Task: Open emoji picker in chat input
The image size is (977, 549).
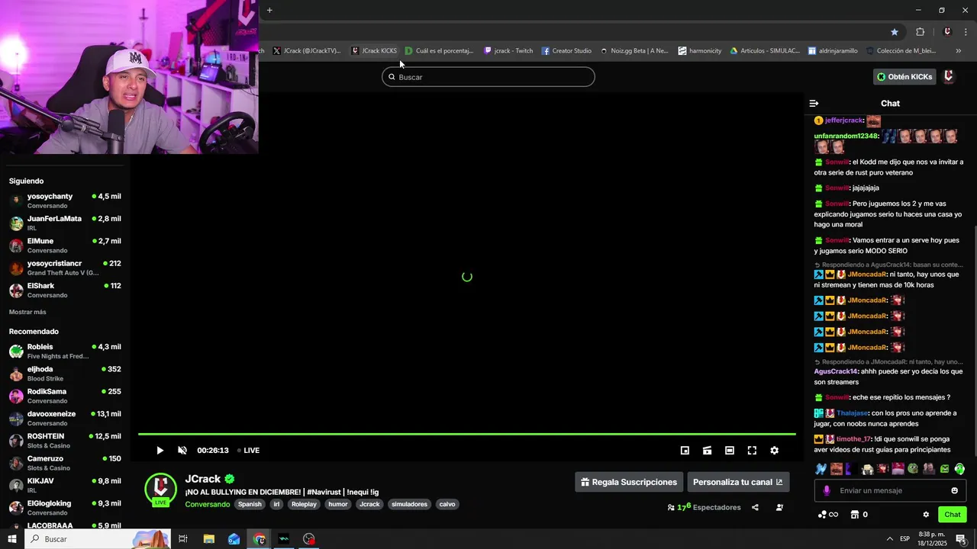Action: 954,490
